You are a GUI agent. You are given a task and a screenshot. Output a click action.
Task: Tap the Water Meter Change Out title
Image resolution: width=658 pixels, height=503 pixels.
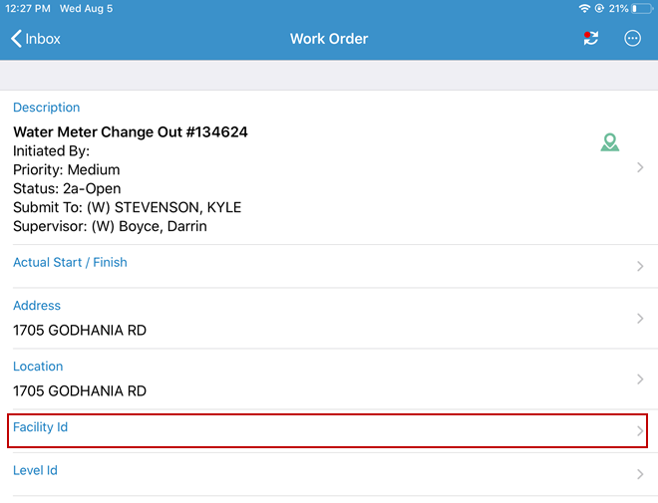tap(131, 131)
